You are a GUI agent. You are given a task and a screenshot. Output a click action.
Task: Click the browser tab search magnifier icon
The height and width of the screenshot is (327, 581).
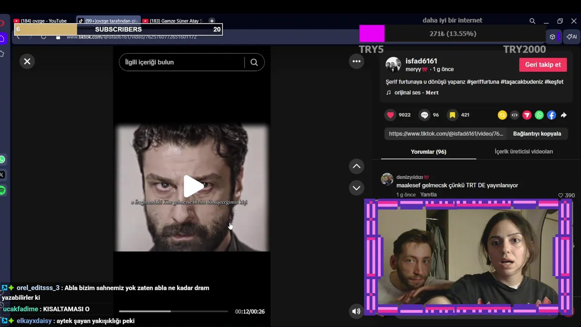[x=532, y=21]
